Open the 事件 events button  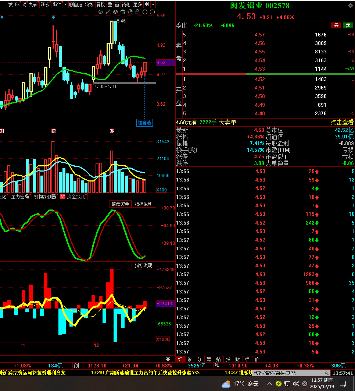[57, 4]
